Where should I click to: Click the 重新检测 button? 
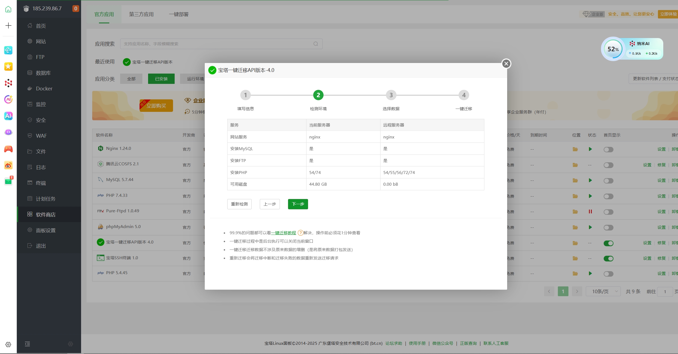coord(239,204)
